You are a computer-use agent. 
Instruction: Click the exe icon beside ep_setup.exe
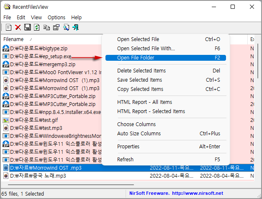(x=6, y=57)
